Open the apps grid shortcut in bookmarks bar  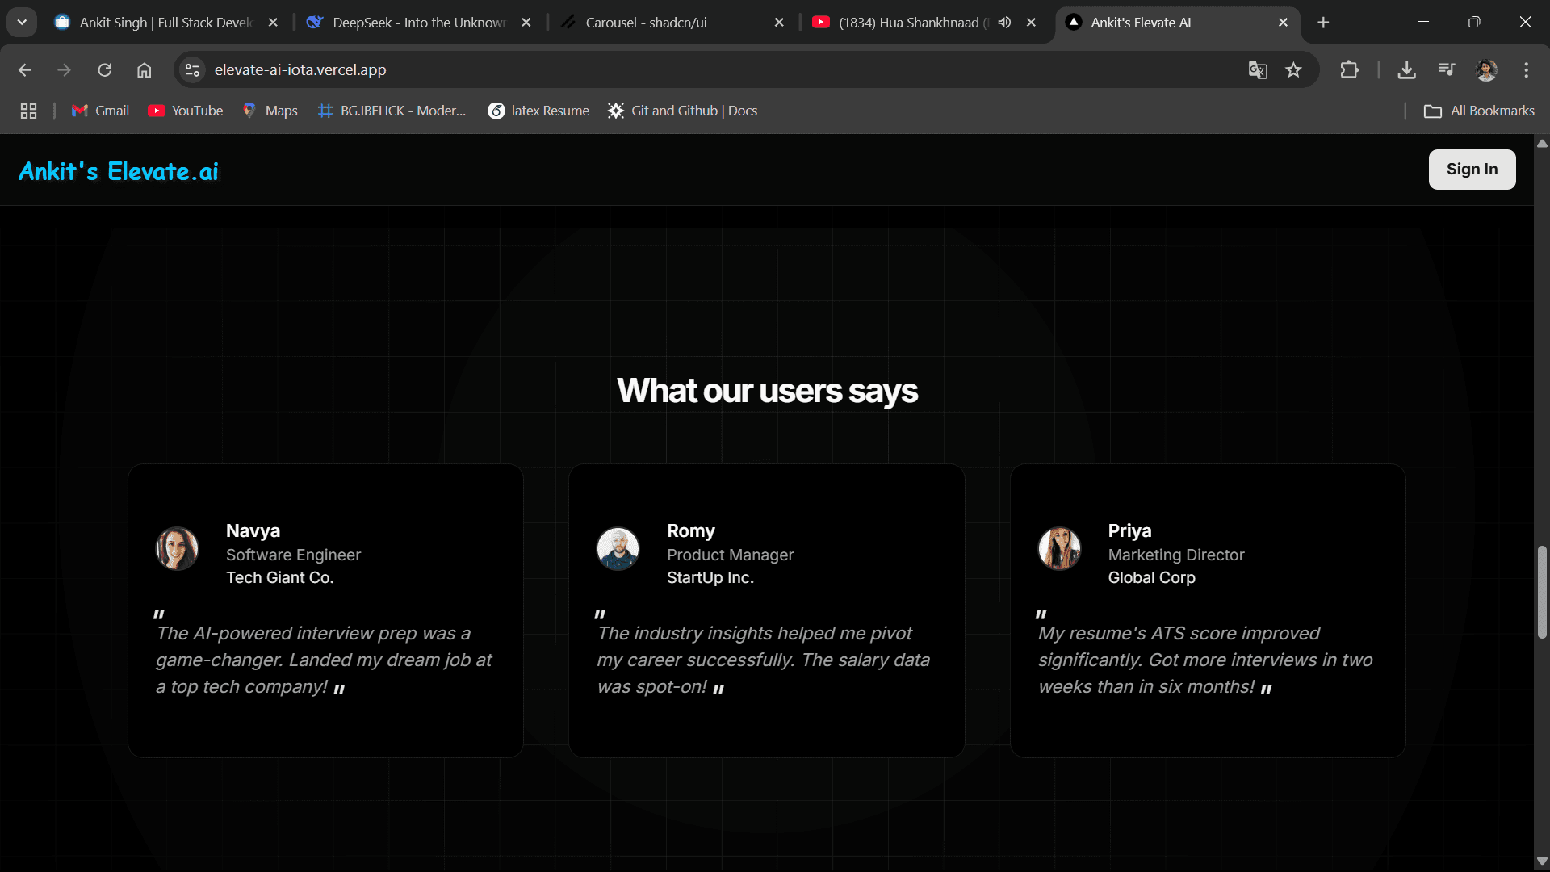pyautogui.click(x=28, y=111)
